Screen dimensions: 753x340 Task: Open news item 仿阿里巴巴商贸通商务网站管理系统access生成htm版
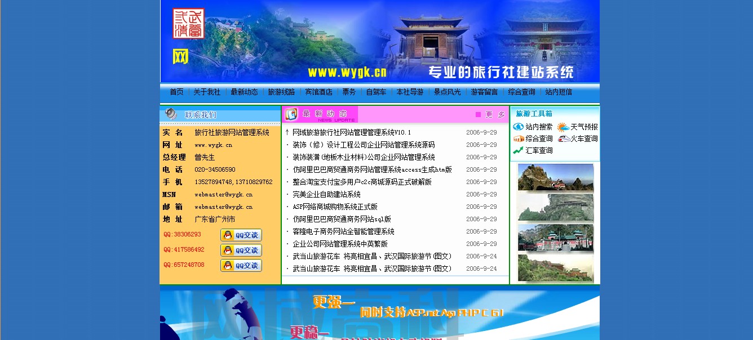[372, 169]
